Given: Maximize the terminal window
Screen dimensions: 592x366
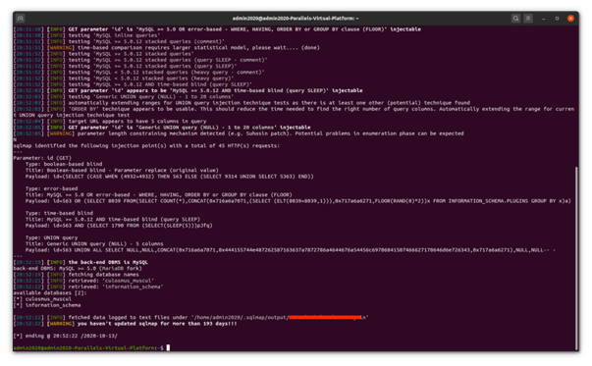Looking at the screenshot, I should tap(557, 18).
